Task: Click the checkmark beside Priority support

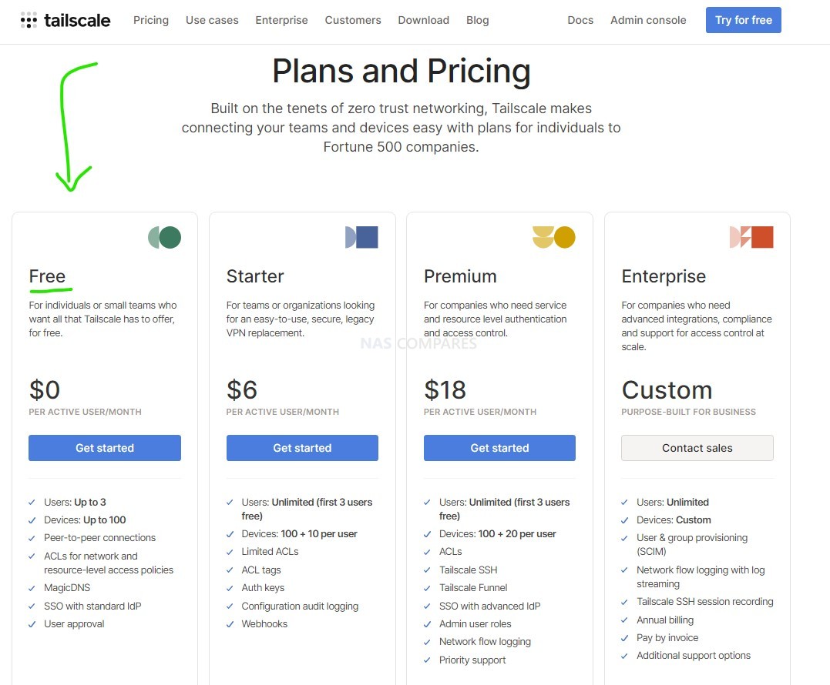Action: (427, 660)
